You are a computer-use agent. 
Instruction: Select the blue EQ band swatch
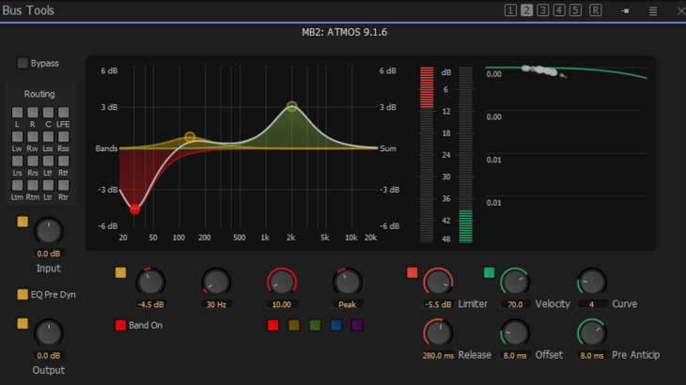pos(336,325)
